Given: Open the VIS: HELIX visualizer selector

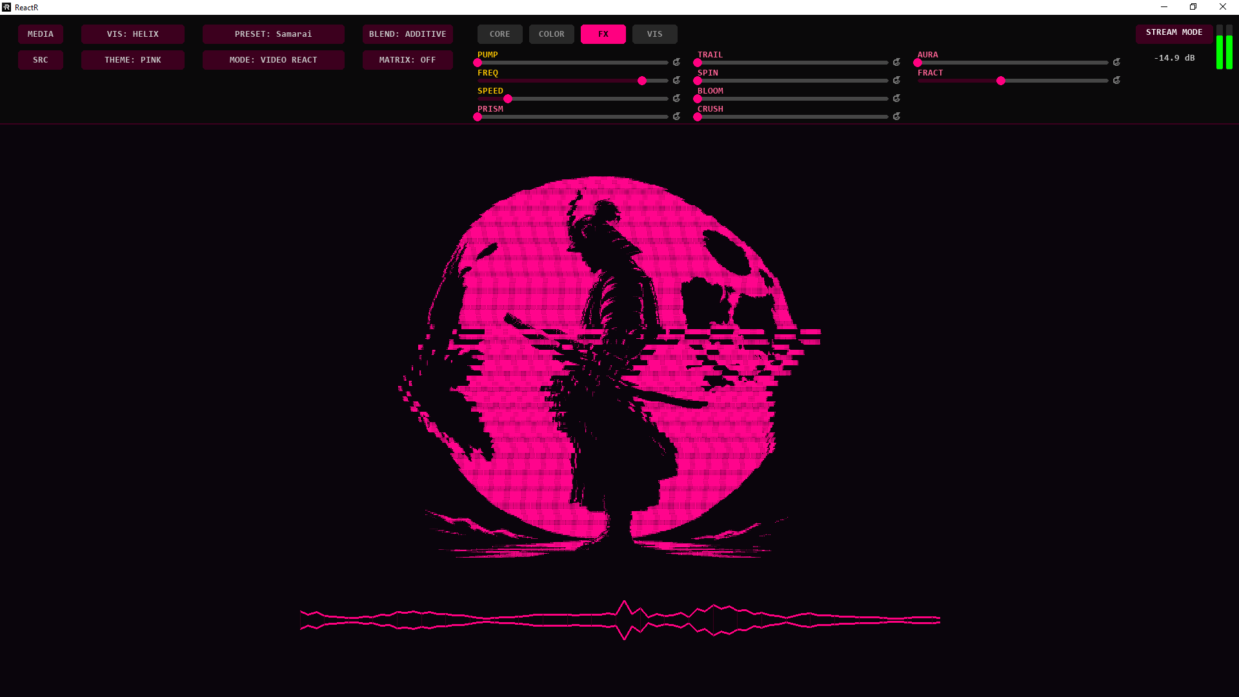Looking at the screenshot, I should point(132,34).
